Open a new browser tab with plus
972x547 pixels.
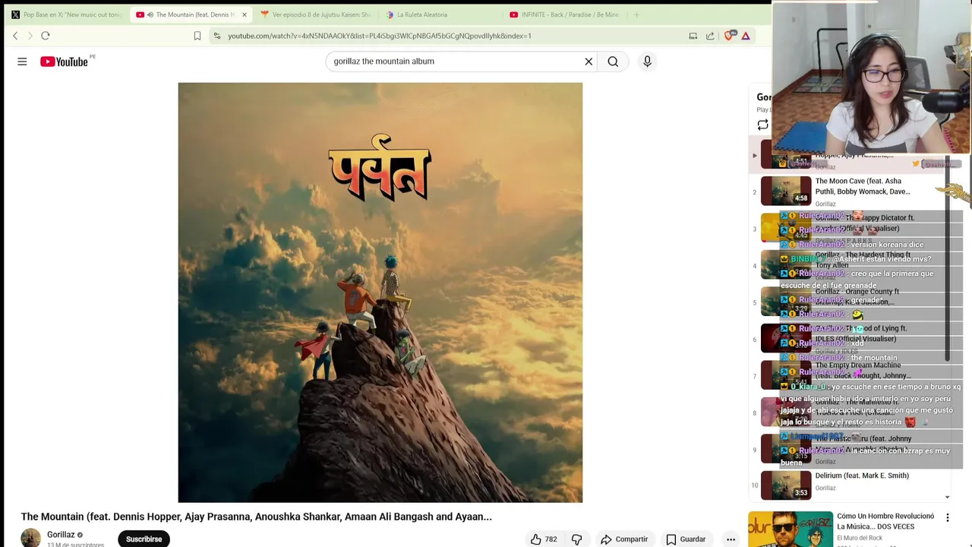tap(636, 14)
